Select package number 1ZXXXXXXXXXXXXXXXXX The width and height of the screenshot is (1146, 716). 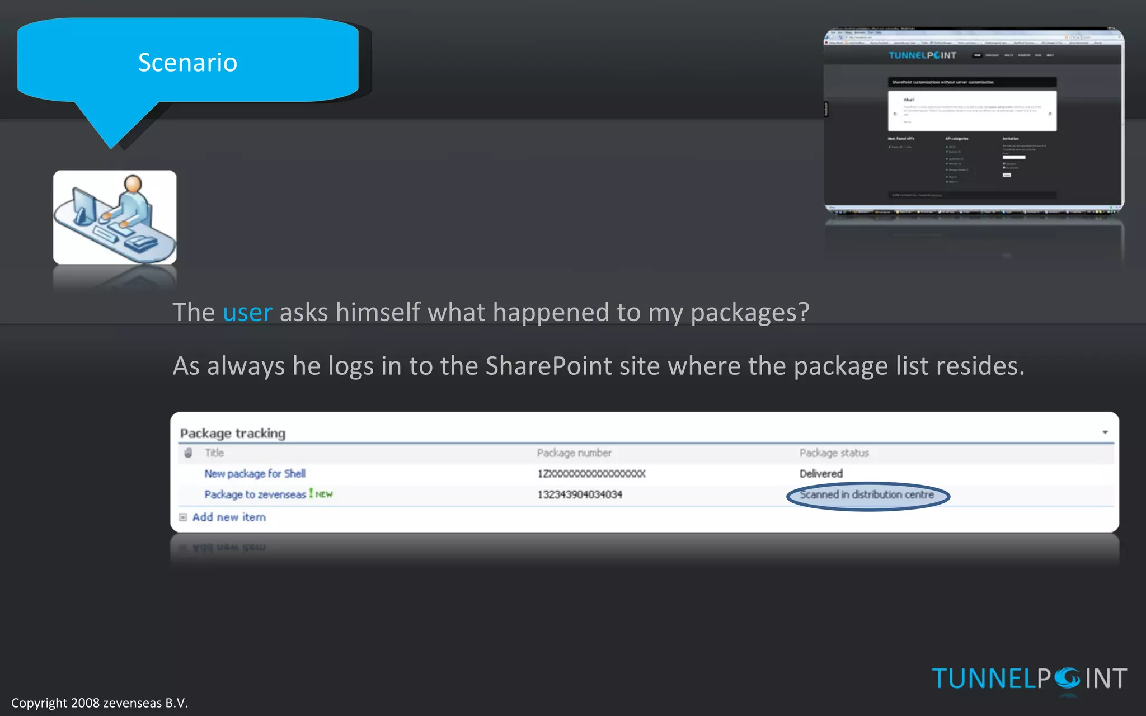coord(591,474)
